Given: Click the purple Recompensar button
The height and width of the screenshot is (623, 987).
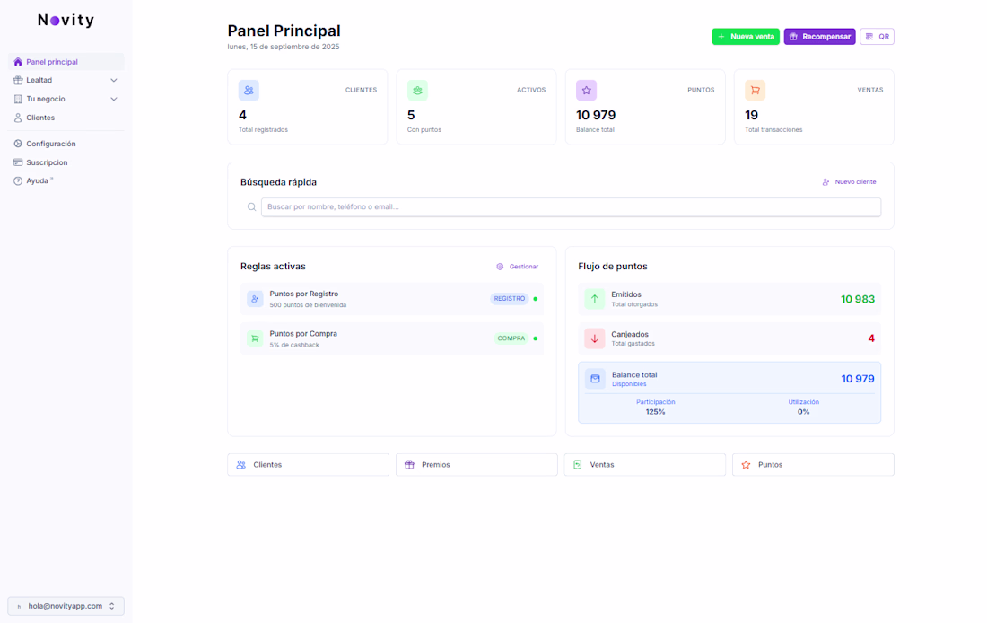Looking at the screenshot, I should tap(819, 37).
